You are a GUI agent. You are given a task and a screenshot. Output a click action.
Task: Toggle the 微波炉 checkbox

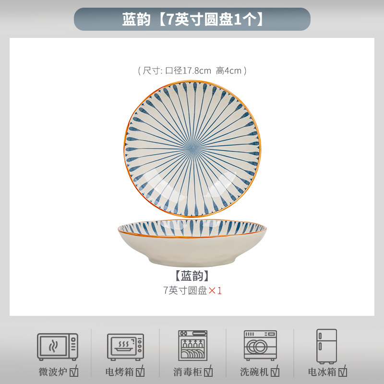click(x=74, y=371)
